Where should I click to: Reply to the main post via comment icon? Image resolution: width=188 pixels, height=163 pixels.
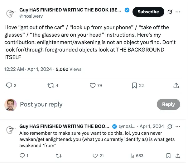click(9, 85)
